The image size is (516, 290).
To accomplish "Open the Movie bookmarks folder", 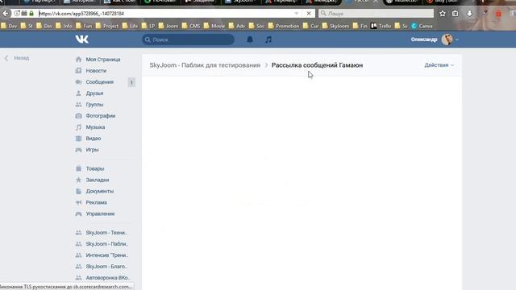I will (x=214, y=26).
